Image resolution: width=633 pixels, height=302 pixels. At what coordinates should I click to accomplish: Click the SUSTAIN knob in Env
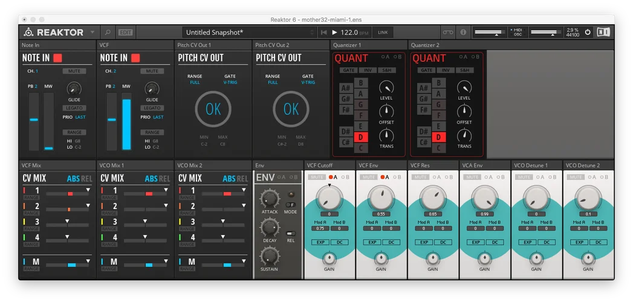[x=270, y=256]
